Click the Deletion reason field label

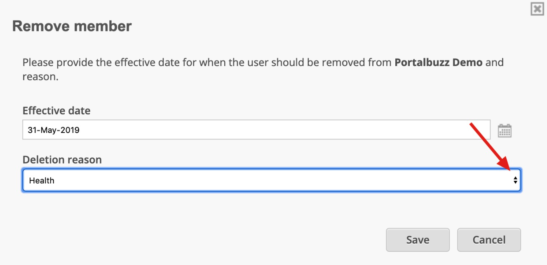pos(62,160)
